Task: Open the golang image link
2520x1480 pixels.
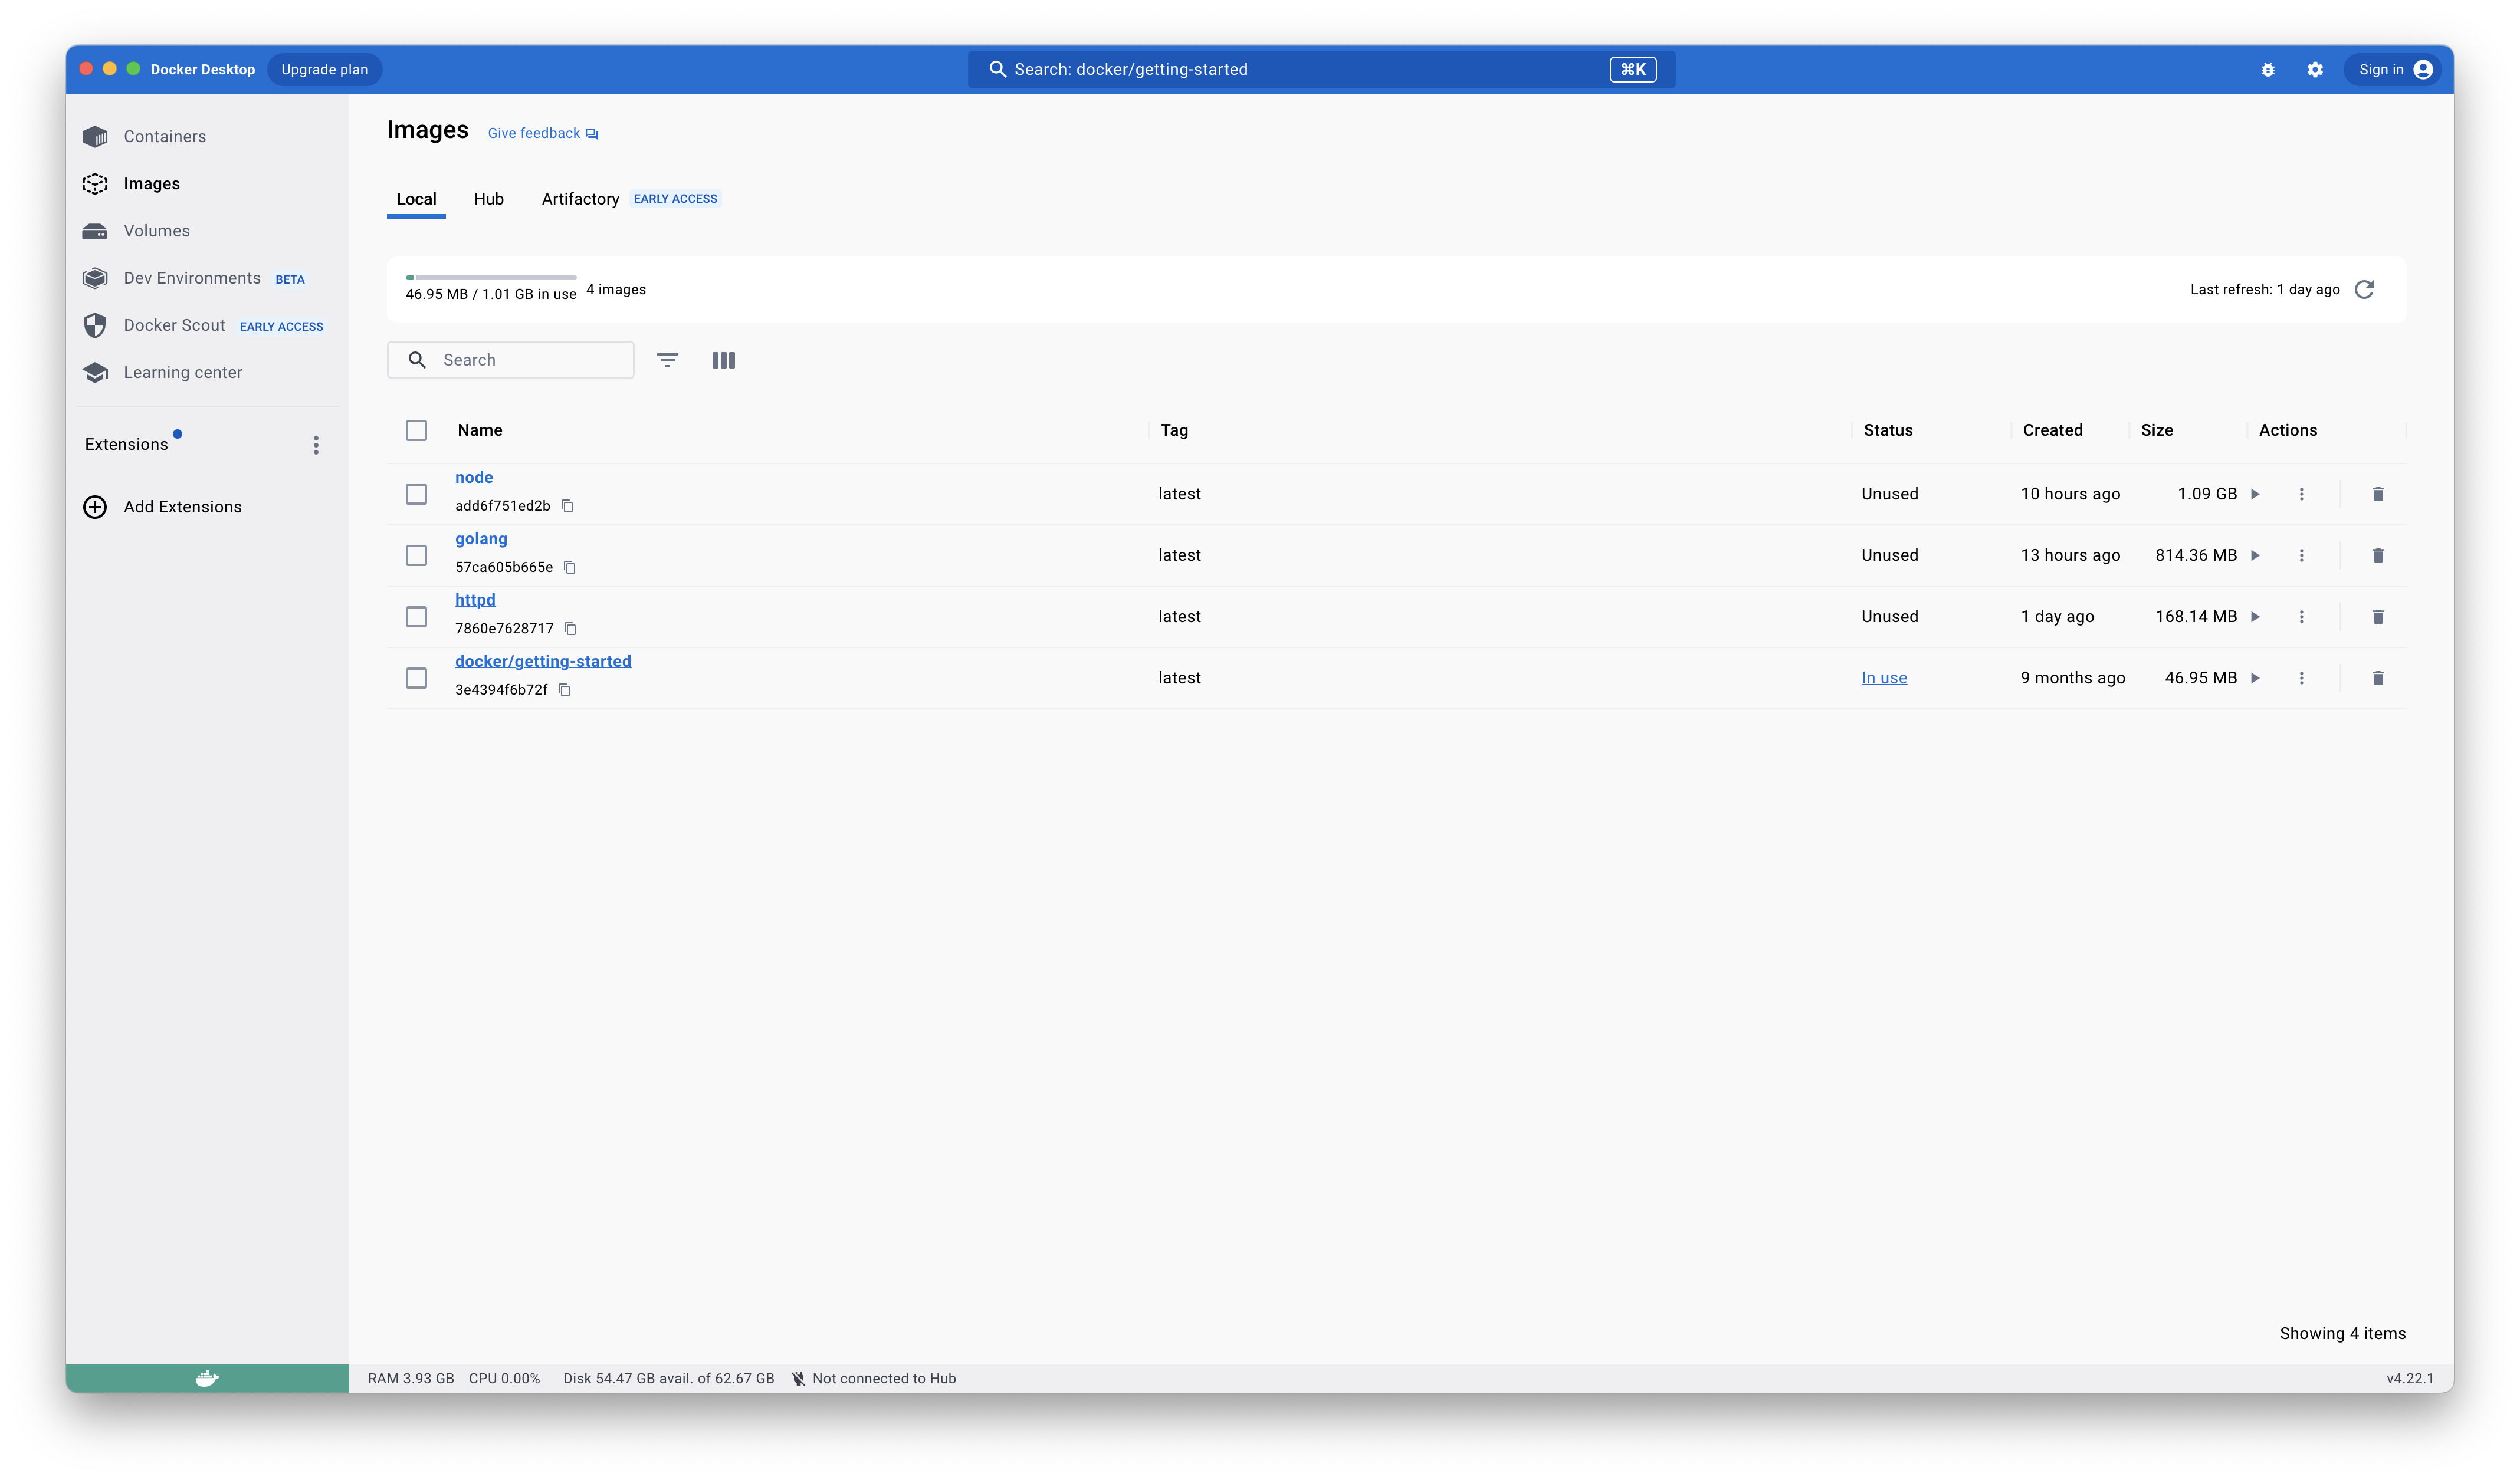Action: point(481,538)
